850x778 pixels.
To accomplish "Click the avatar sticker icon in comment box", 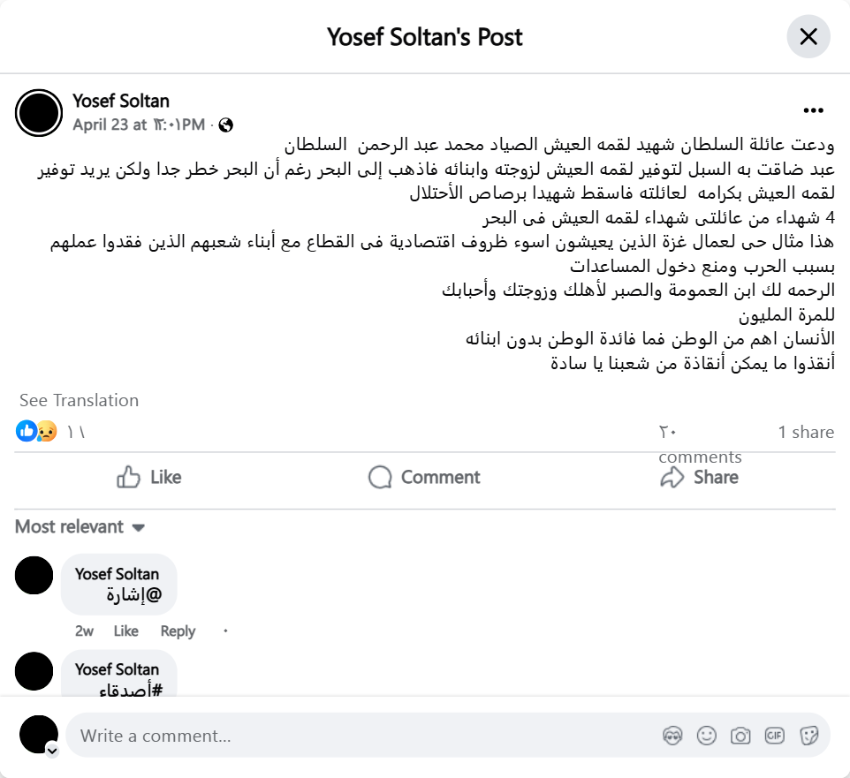I will [672, 736].
